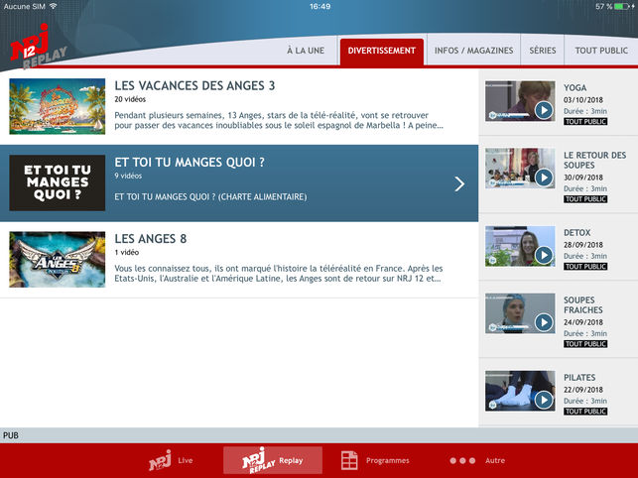Viewport: 638px width, 478px height.
Task: Select ET TOI TU MANGES QUOI ? title
Action: (190, 162)
